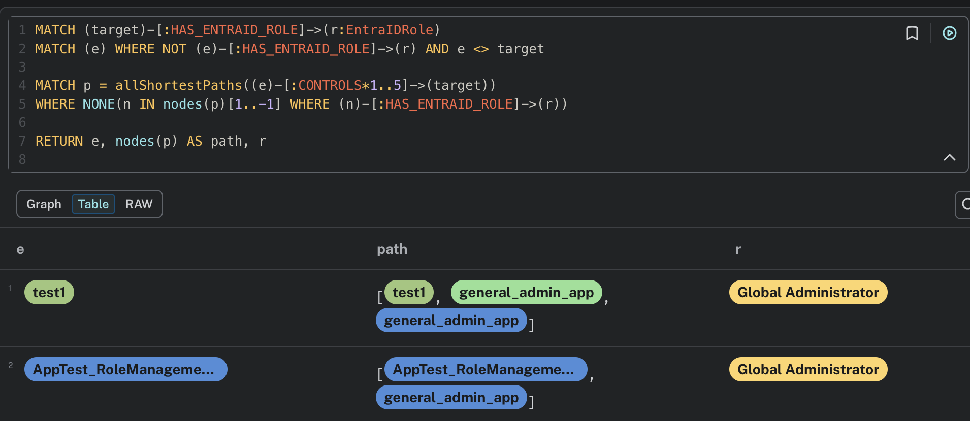Screen dimensions: 970x421
Task: Select test1 node inside row 1 path
Action: tap(409, 292)
